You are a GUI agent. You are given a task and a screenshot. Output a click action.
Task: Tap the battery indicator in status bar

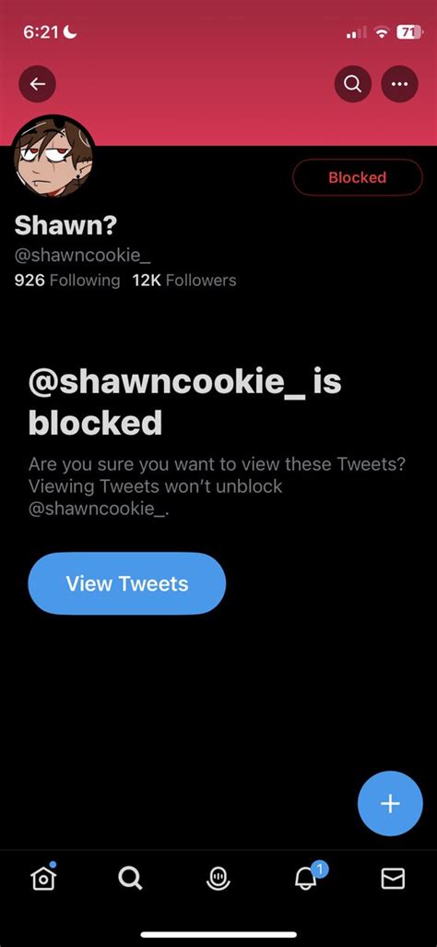[408, 33]
